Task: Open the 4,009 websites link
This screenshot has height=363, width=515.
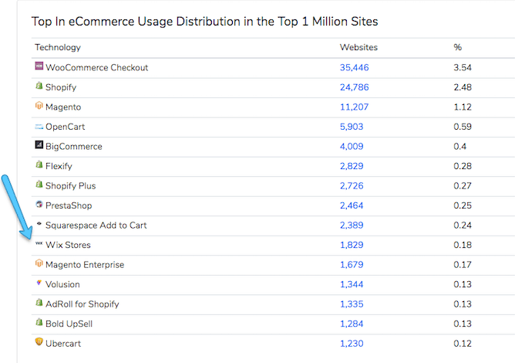Action: click(x=352, y=147)
